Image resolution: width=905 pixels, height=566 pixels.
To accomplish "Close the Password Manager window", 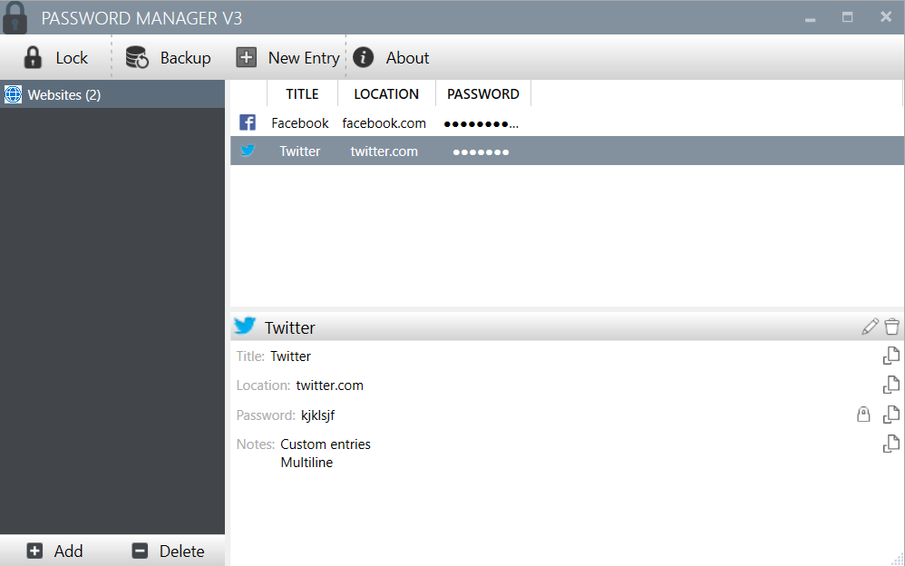I will tap(886, 17).
